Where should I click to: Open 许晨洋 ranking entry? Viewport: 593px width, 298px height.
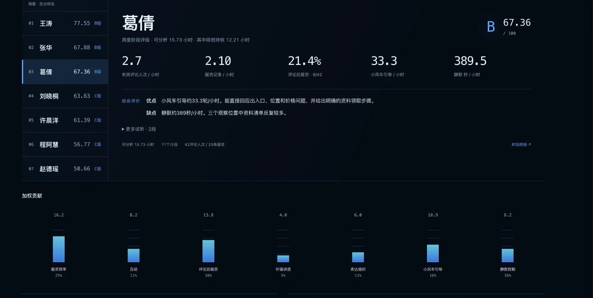click(x=65, y=120)
